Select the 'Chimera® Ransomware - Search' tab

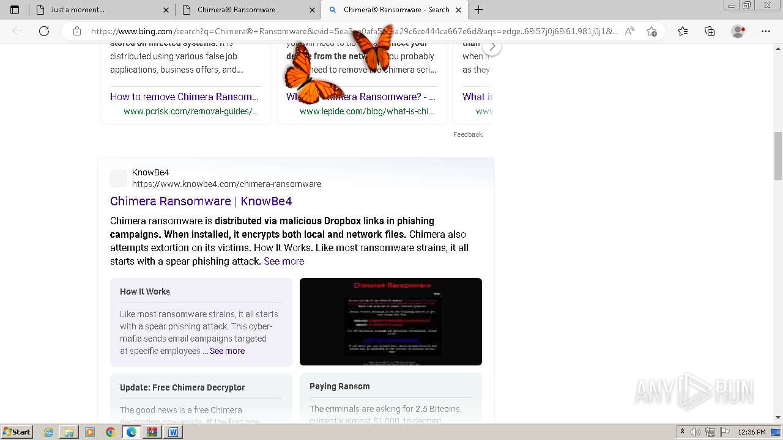coord(394,10)
